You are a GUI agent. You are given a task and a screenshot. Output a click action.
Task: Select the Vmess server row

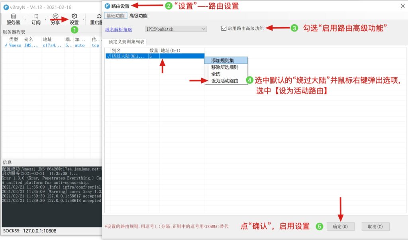tap(52, 45)
